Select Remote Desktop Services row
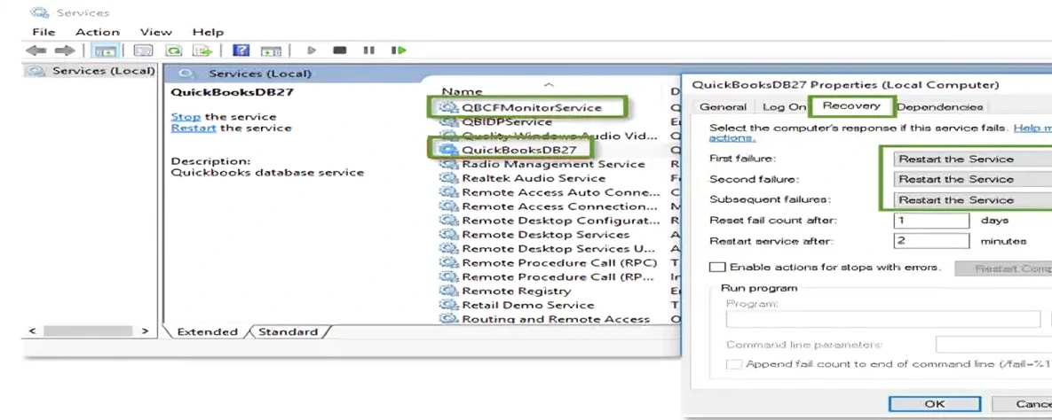This screenshot has width=1052, height=420. pyautogui.click(x=545, y=235)
